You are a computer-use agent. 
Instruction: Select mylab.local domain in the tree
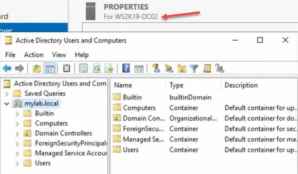pyautogui.click(x=41, y=104)
